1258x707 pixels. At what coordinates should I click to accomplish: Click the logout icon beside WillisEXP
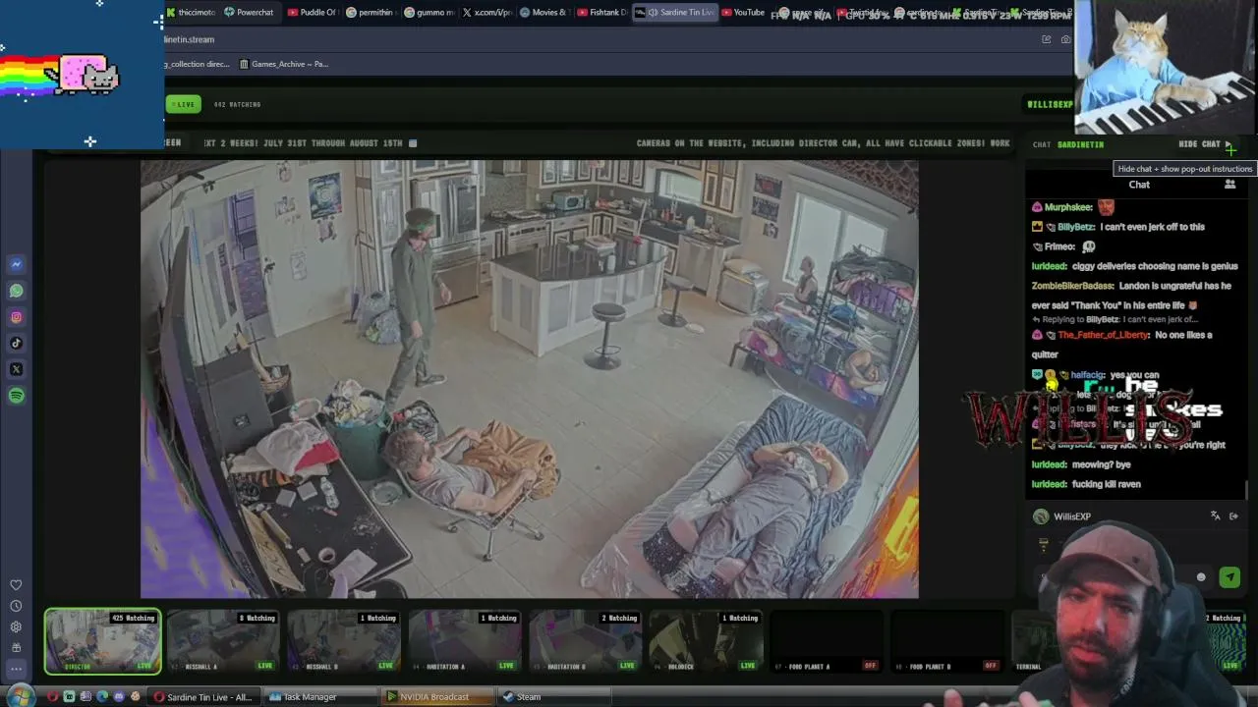coord(1233,516)
